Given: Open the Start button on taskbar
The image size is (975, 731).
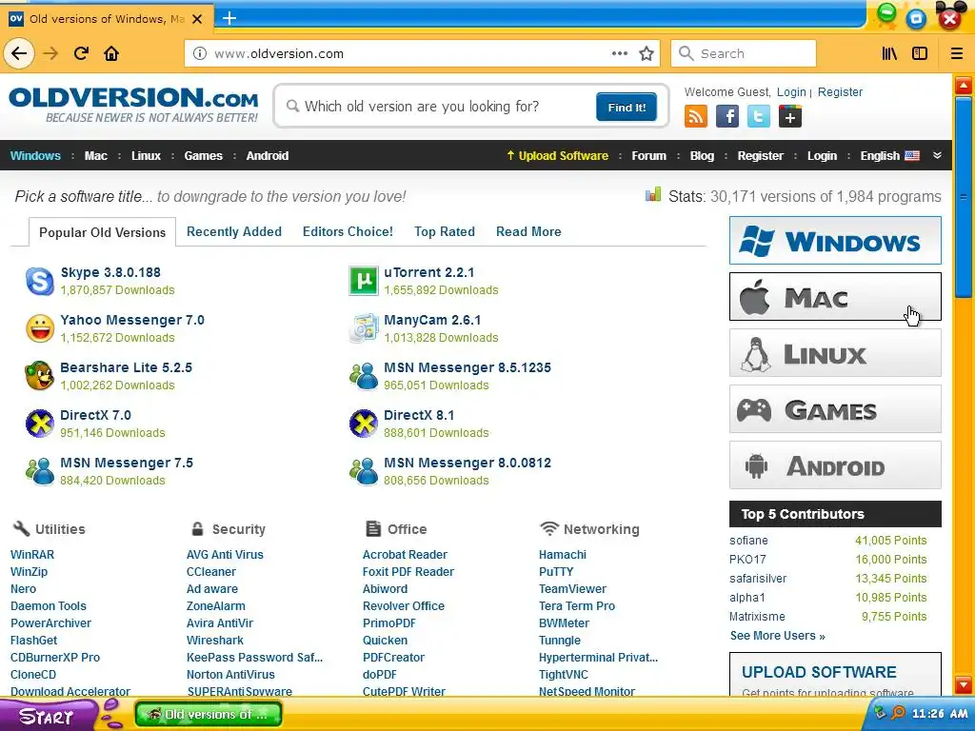Looking at the screenshot, I should (47, 716).
